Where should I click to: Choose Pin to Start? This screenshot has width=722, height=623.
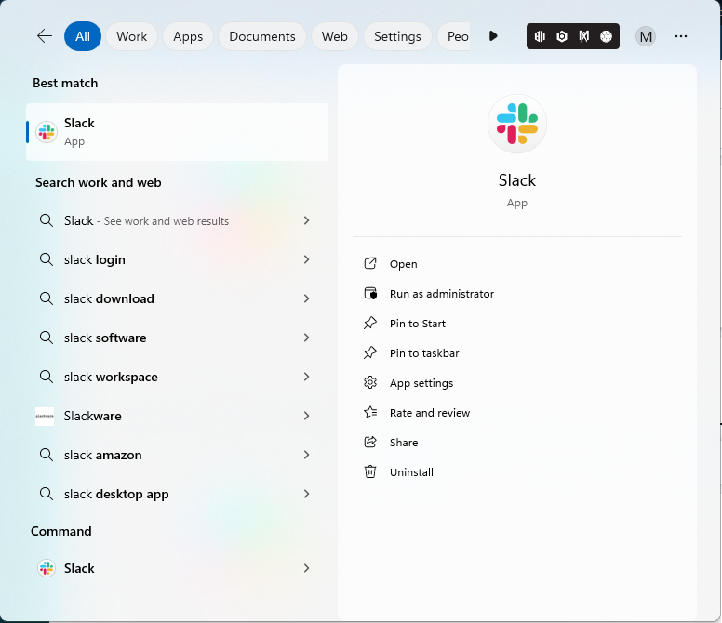click(418, 324)
